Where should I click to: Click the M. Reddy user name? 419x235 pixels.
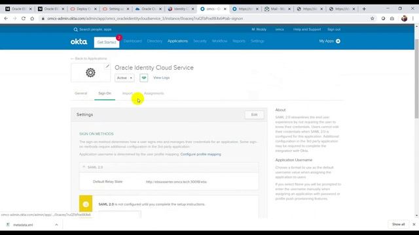coord(259,29)
